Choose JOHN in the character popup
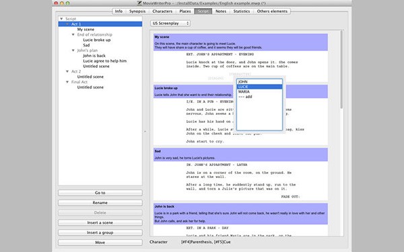 click(x=259, y=82)
